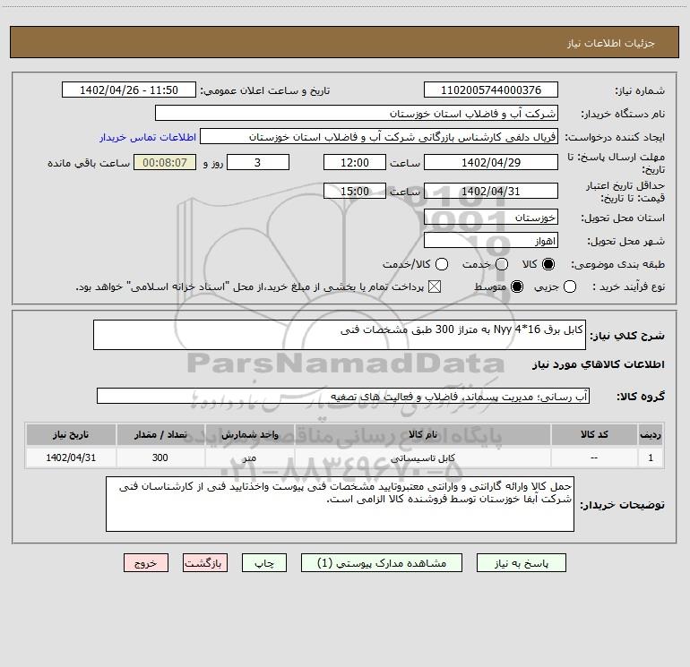This screenshot has width=690, height=667.
Task: Click the شهر محل تحویل field اهواز
Action: 491,241
